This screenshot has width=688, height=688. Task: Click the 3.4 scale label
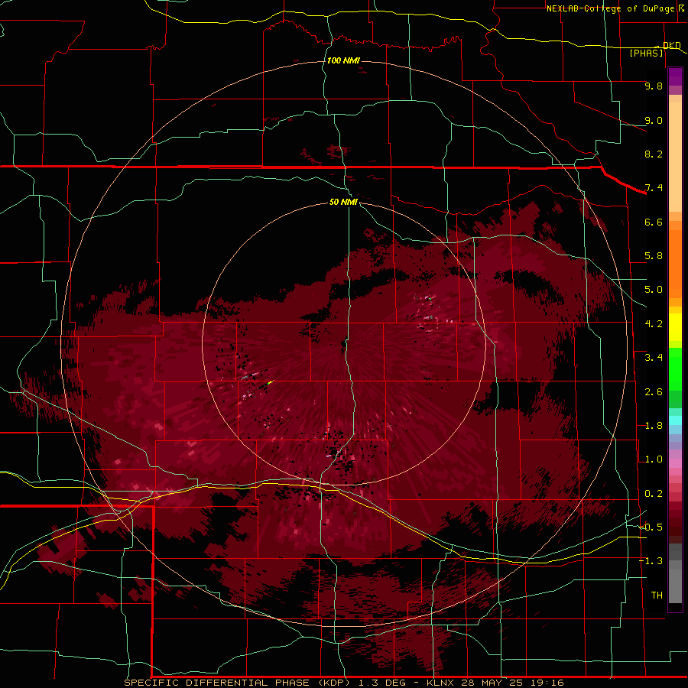click(x=654, y=358)
